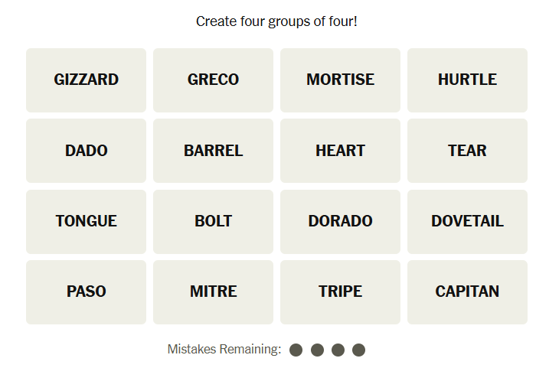Click the rightmost mistakes remaining dot
The width and height of the screenshot is (536, 368).
click(358, 350)
